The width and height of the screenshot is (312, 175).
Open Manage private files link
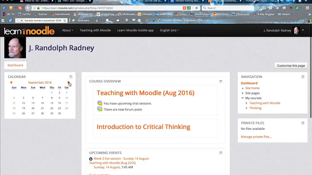pos(256,136)
